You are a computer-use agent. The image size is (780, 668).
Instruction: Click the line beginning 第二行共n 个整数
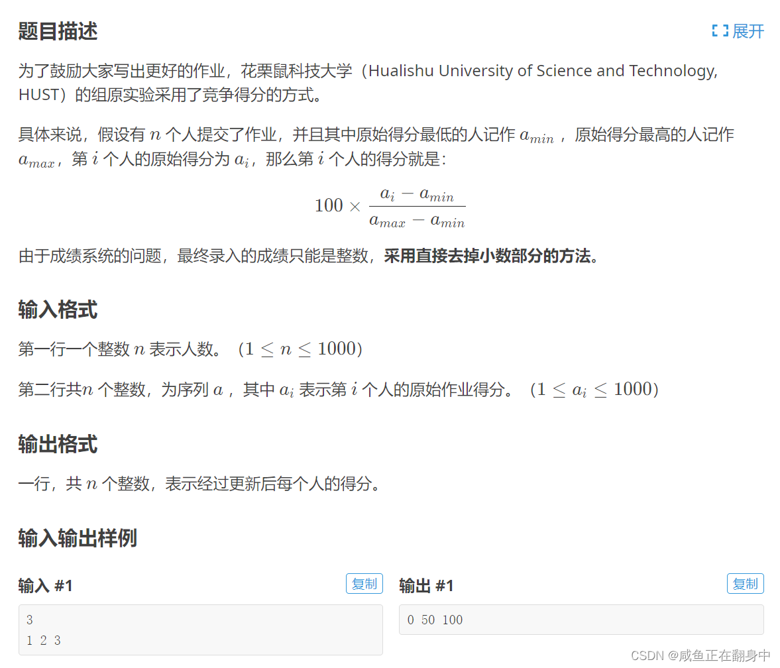pyautogui.click(x=338, y=389)
